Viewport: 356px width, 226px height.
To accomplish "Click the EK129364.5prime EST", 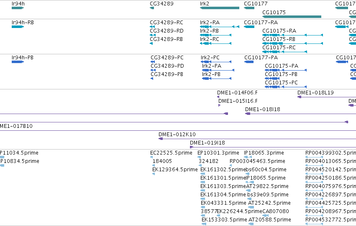I will [154, 174].
